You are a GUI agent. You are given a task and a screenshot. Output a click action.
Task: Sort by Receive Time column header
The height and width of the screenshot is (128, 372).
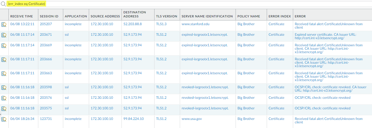(x=21, y=16)
